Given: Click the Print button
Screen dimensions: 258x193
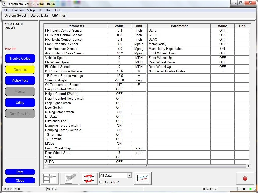Looking at the screenshot, I should point(20,172).
